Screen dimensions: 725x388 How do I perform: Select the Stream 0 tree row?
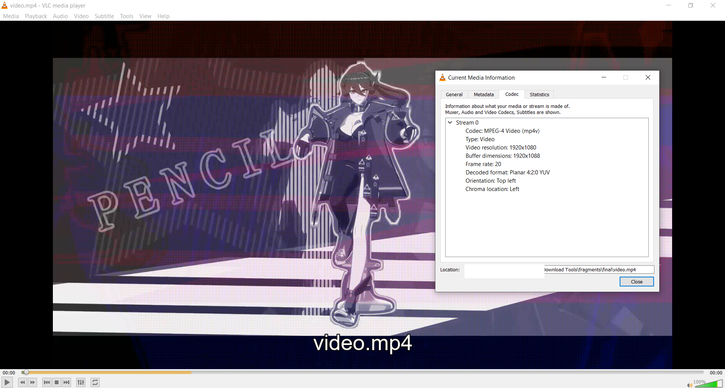(x=467, y=123)
